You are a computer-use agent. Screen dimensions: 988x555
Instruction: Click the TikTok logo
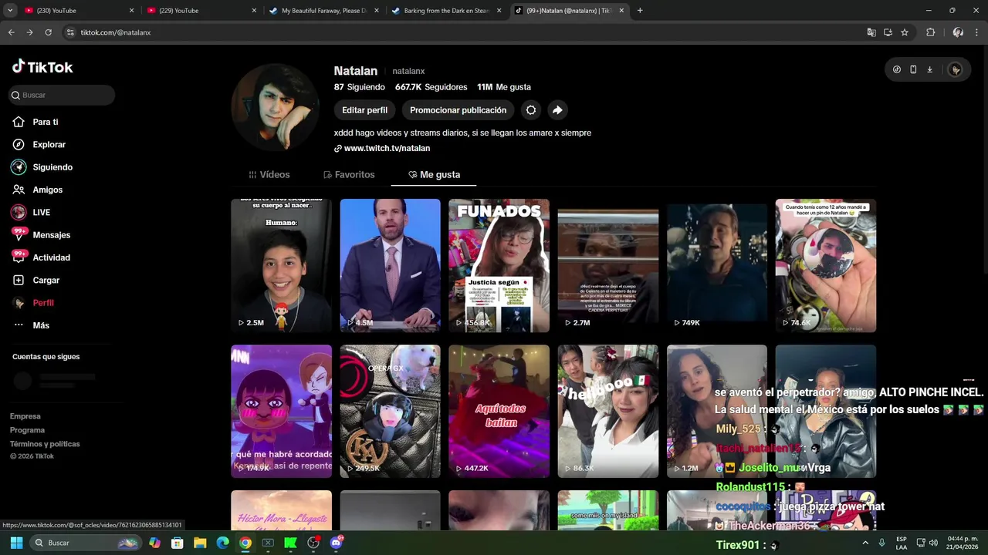point(42,67)
